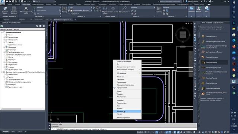Click the Таблица ribbon button
This screenshot has width=238, height=134.
click(159, 10)
